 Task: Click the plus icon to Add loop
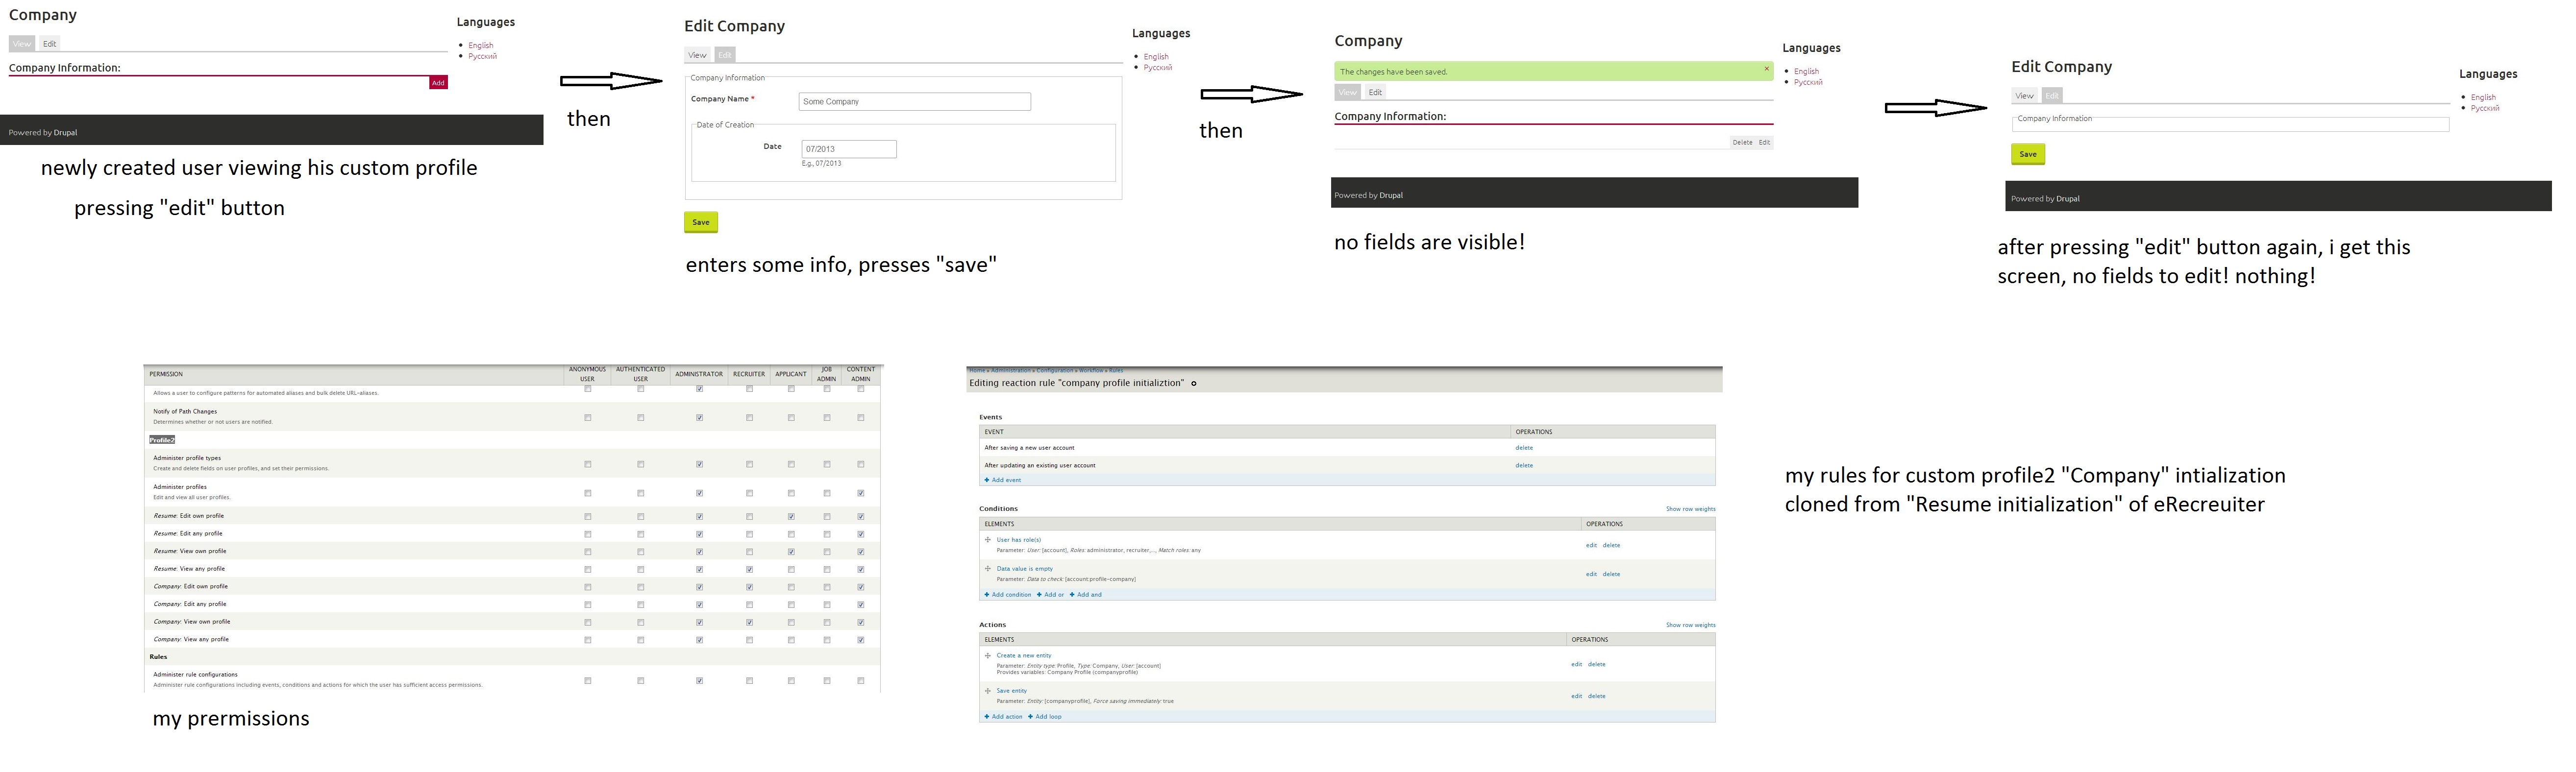coord(1030,716)
